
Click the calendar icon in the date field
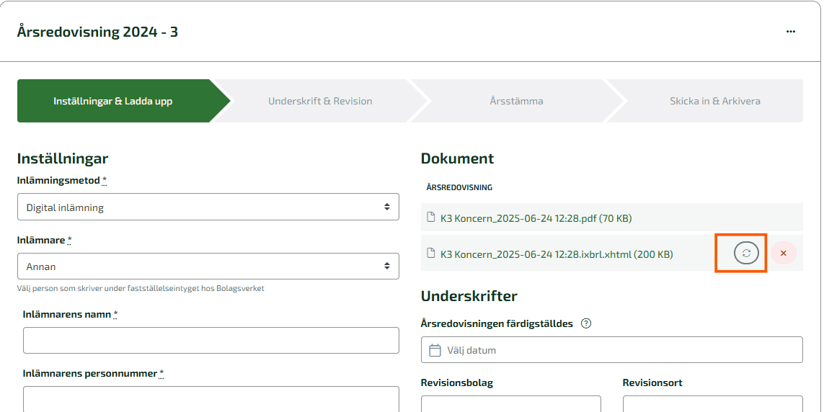435,350
